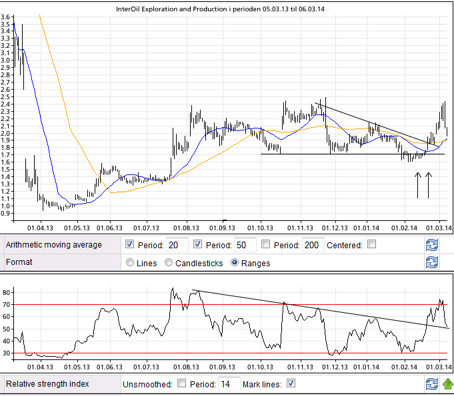Focus the period field containing 50

click(x=246, y=245)
